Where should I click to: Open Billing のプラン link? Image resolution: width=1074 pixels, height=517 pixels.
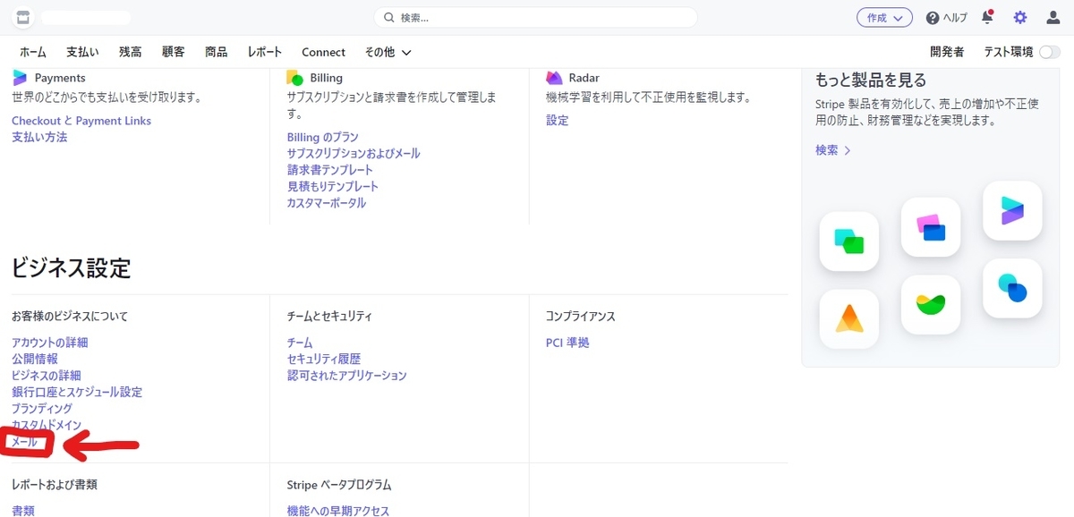[x=323, y=137]
